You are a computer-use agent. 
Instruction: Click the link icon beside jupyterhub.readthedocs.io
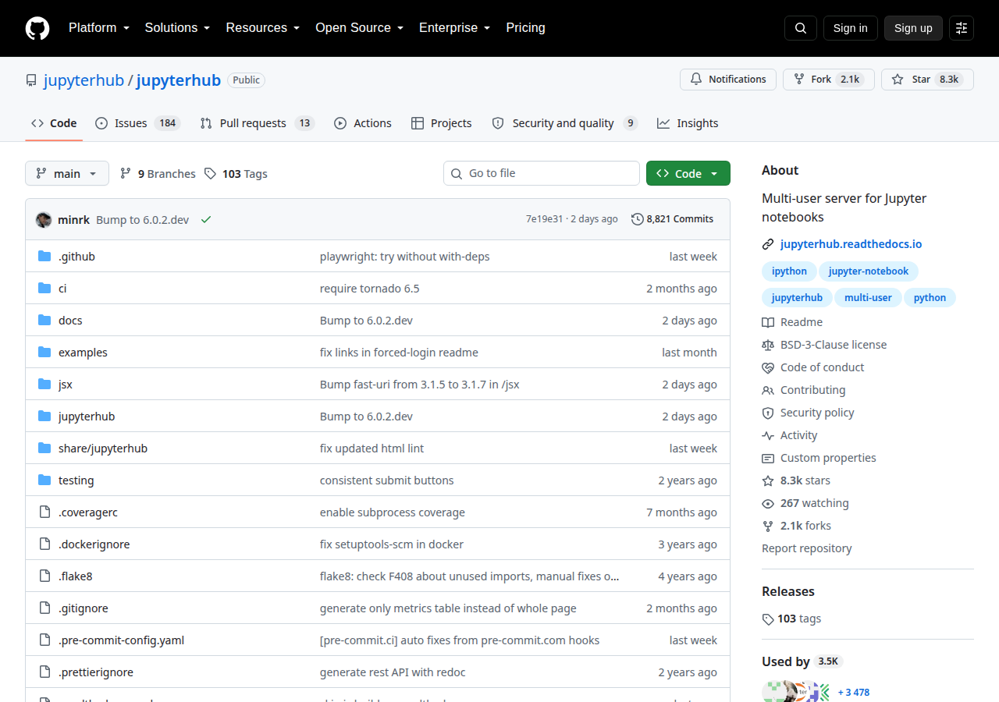click(768, 244)
